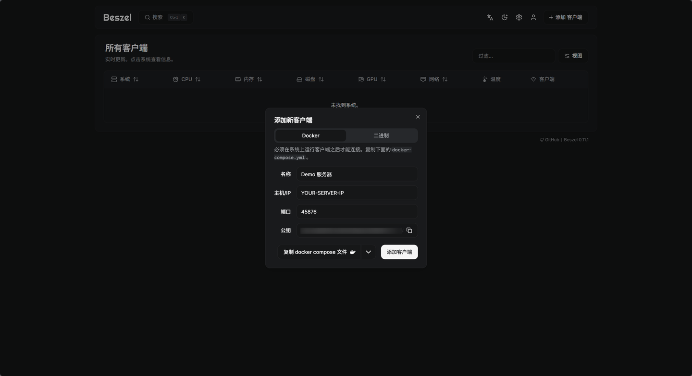The image size is (692, 376).
Task: Click the 端口 input showing 45876
Action: [x=356, y=211]
